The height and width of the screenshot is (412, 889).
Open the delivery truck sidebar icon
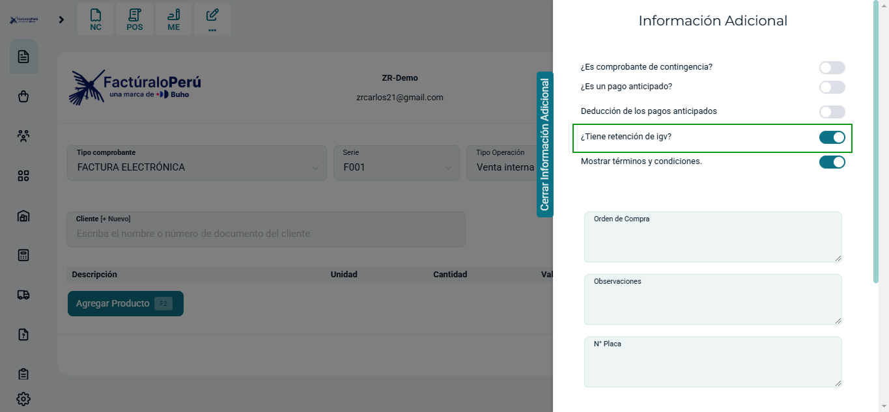coord(23,295)
